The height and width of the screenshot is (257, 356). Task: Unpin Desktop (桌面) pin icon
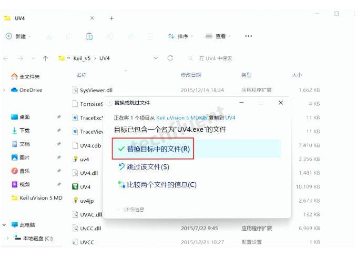pyautogui.click(x=59, y=117)
